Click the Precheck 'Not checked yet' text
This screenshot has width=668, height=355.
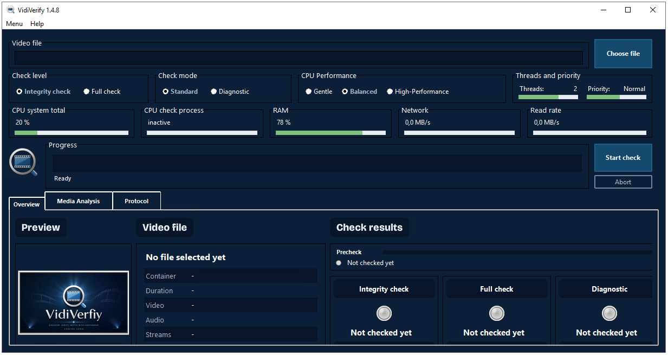(371, 263)
